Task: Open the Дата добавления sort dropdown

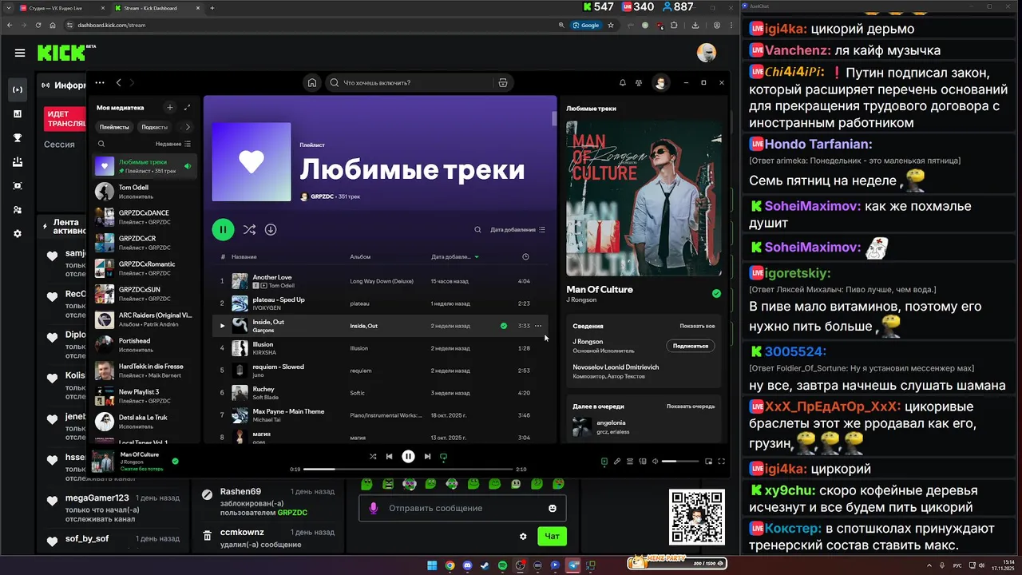Action: [x=517, y=229]
